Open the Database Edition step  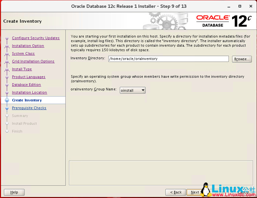point(27,85)
